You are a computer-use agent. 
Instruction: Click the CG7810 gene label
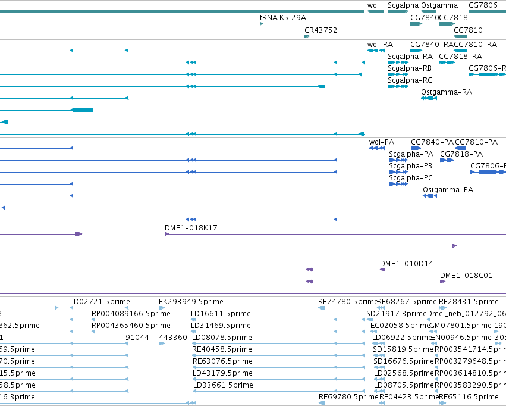[x=468, y=30]
